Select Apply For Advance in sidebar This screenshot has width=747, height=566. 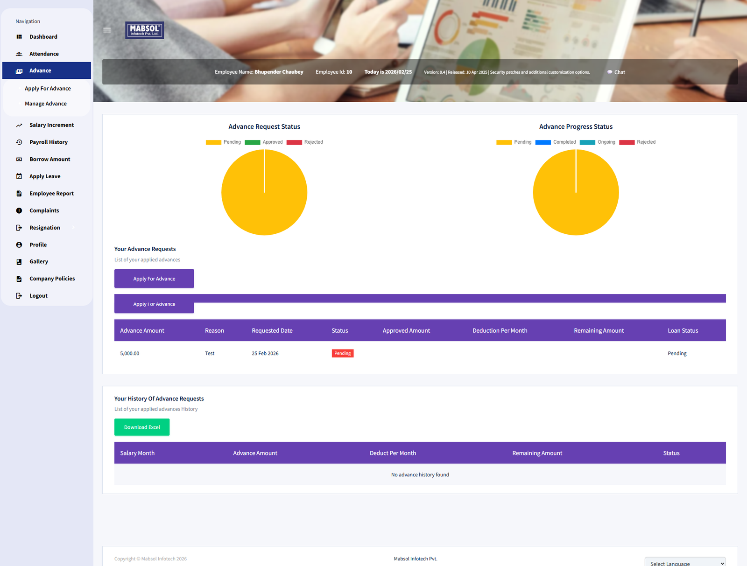tap(48, 89)
